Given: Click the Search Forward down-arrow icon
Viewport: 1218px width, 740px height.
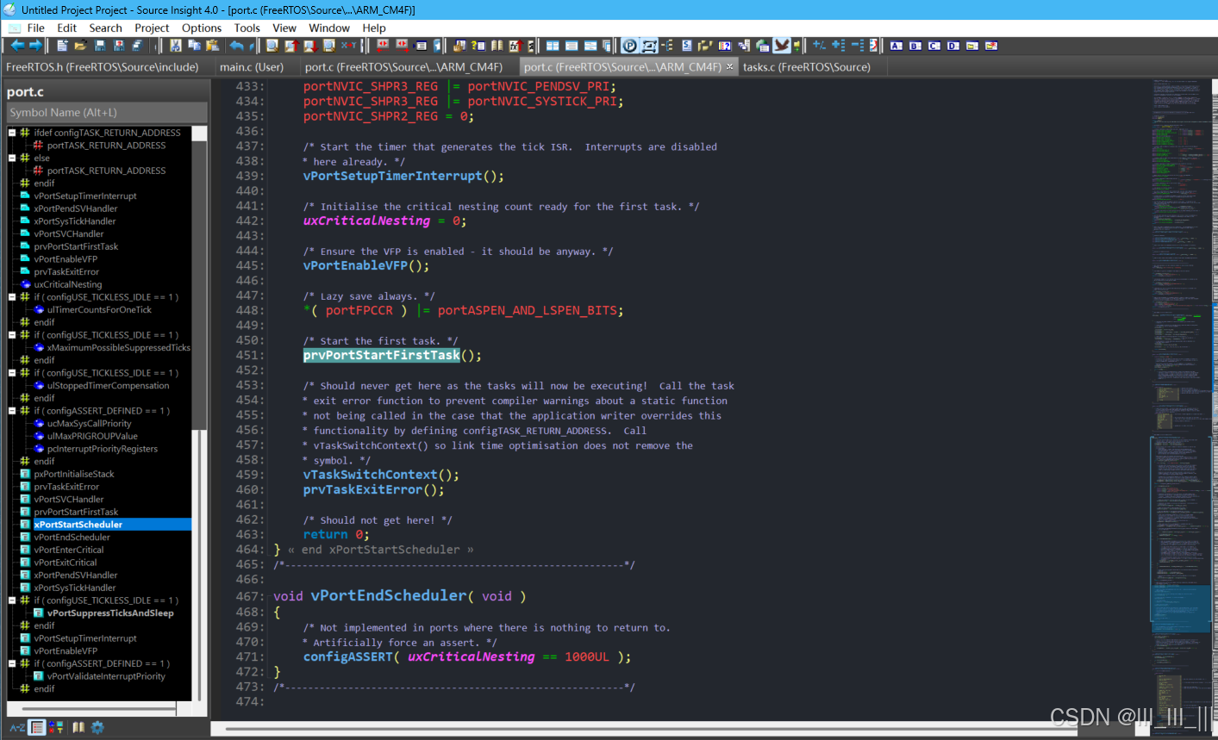Looking at the screenshot, I should point(310,46).
